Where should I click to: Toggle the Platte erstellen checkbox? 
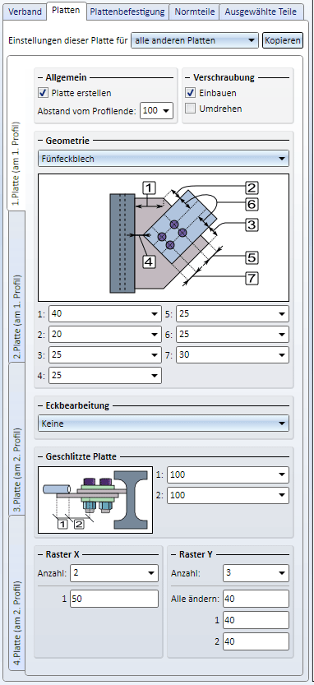click(44, 93)
